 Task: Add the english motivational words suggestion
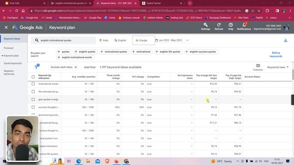coord(75,57)
